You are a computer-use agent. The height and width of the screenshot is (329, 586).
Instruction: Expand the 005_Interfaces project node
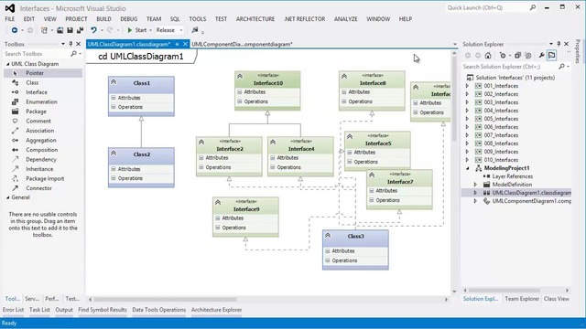coord(467,119)
